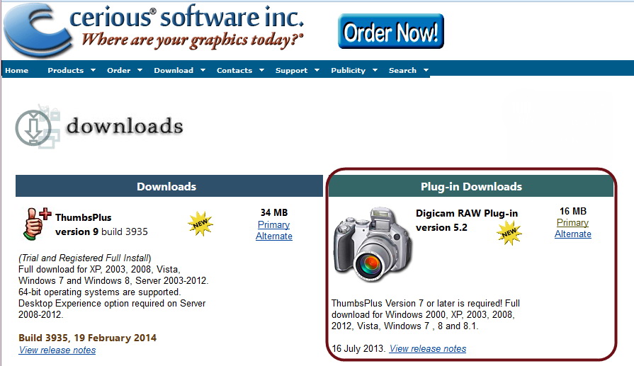The height and width of the screenshot is (366, 634).
Task: Click 'ThumbsPlus Version 7 or later is required!' text
Action: (x=417, y=303)
